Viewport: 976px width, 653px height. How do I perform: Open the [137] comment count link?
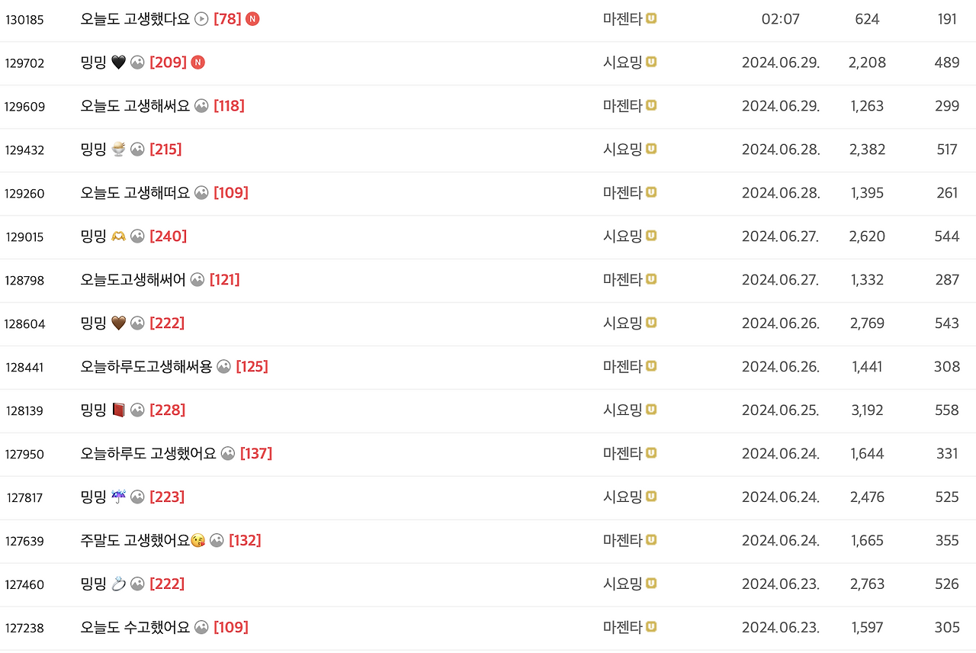coord(256,454)
